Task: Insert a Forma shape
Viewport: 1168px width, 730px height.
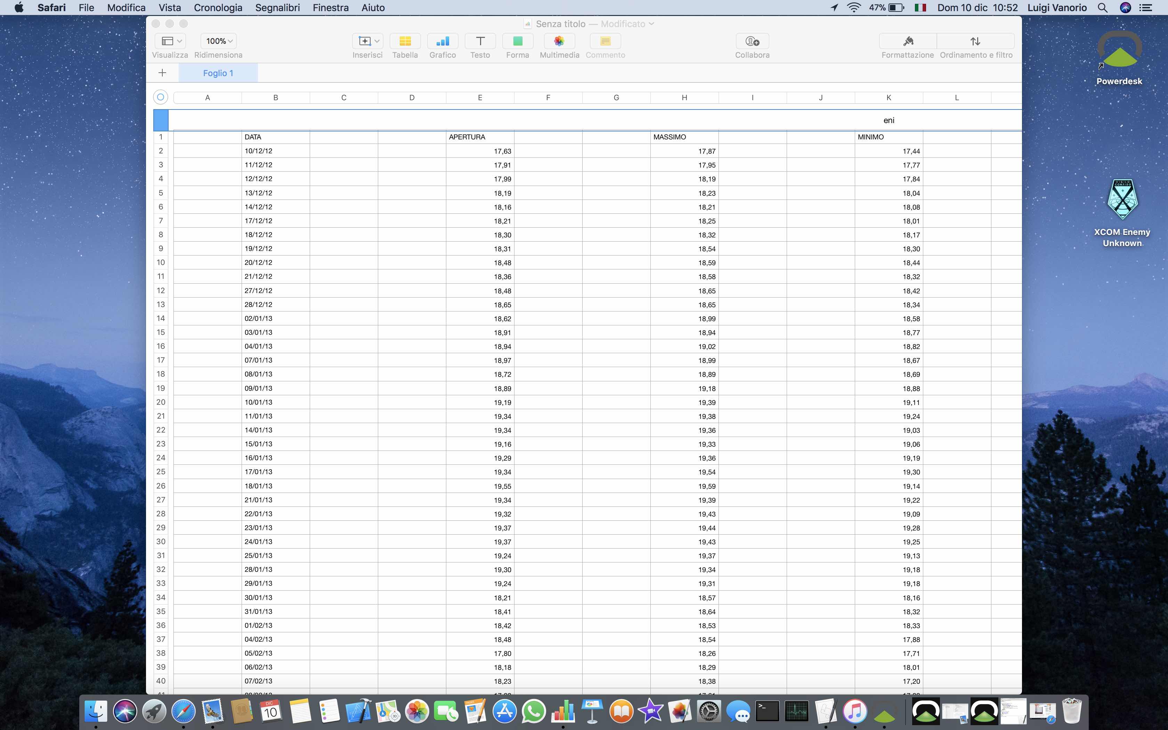Action: click(x=517, y=46)
